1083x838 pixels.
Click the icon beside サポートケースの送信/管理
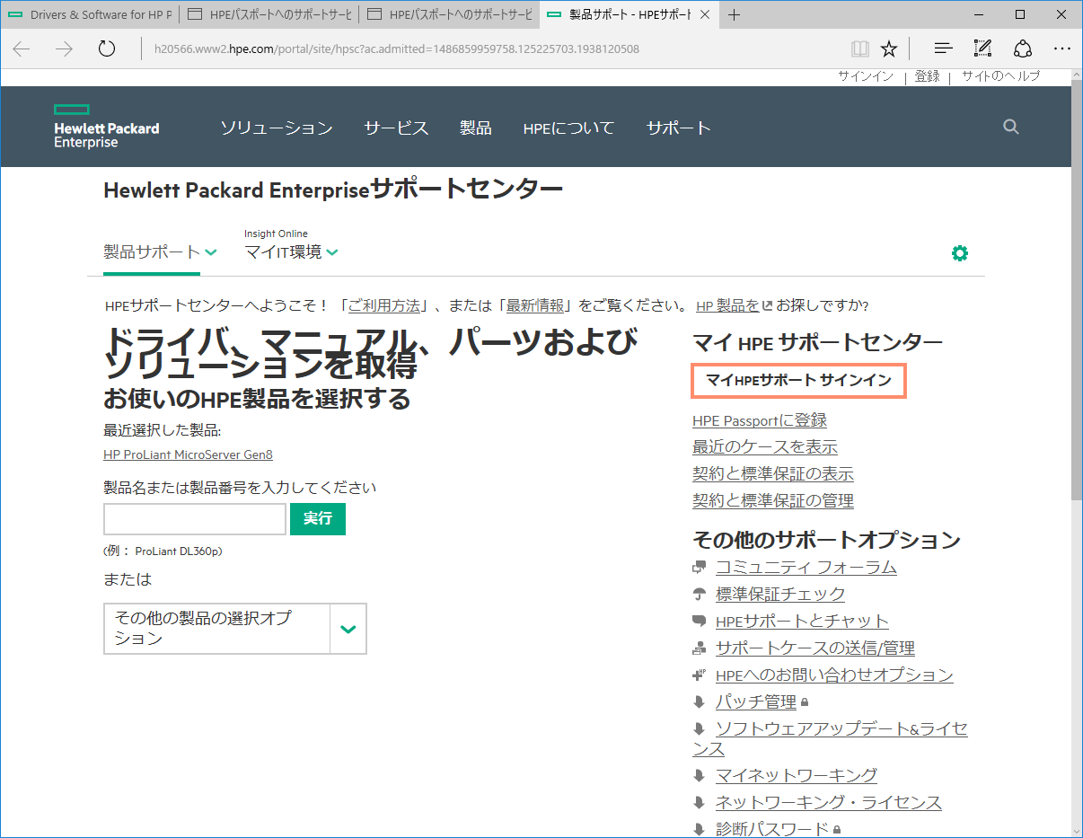(x=700, y=648)
